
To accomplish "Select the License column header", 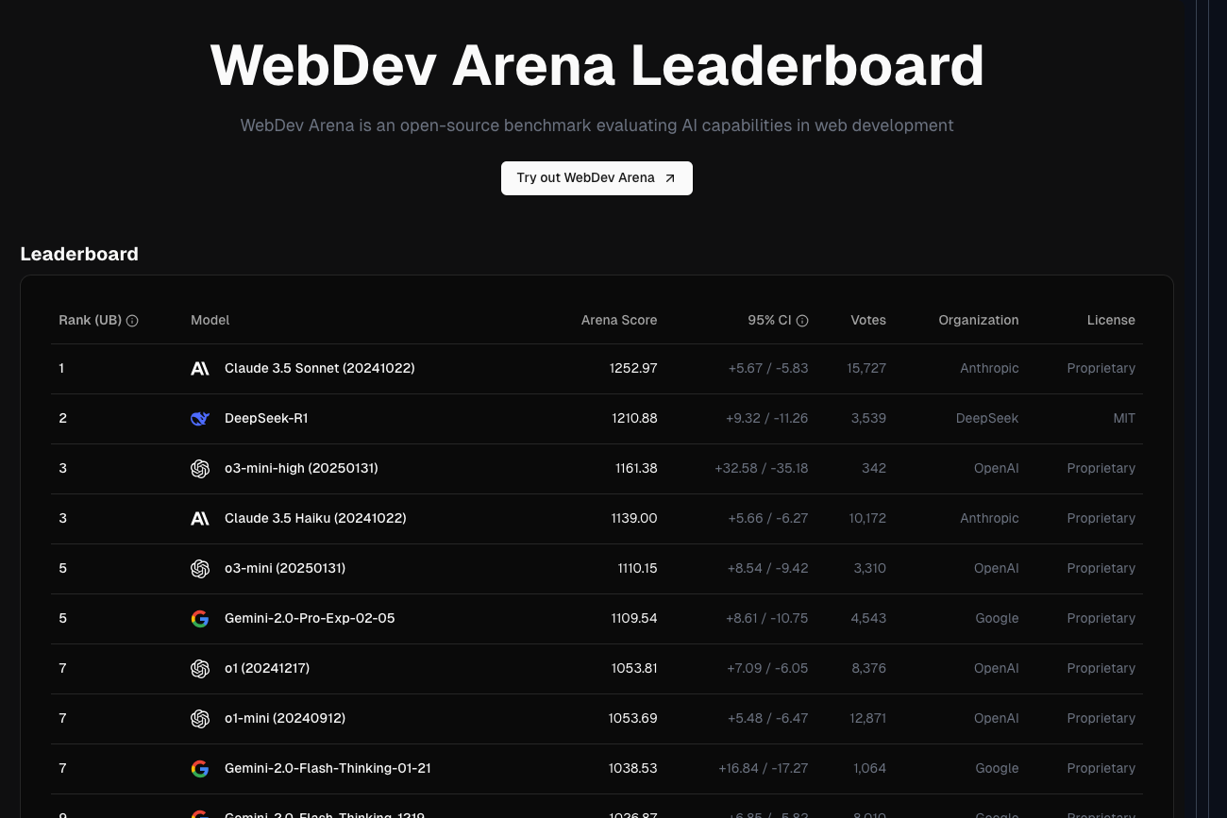I will tap(1111, 321).
